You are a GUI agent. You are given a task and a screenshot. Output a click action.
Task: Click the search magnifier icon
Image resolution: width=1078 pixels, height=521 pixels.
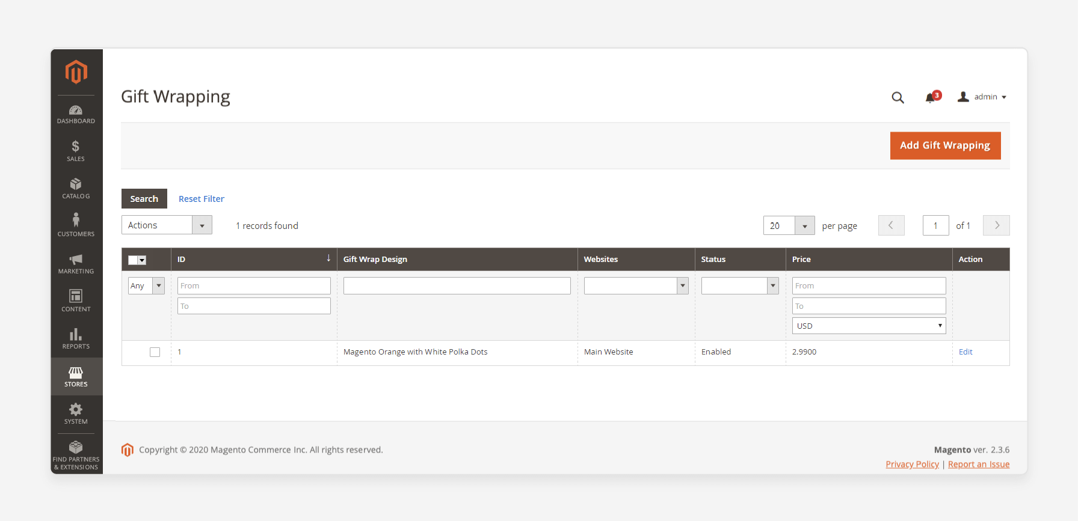click(898, 97)
